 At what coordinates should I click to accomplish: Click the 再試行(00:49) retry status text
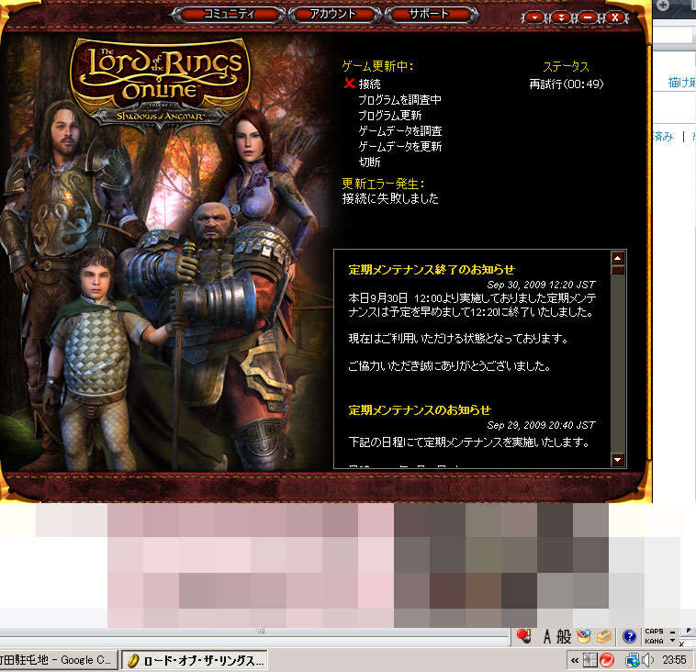pos(566,84)
